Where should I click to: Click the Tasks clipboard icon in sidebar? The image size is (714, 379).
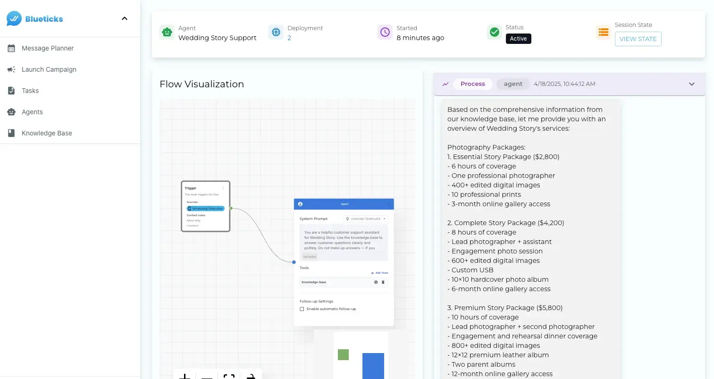11,91
